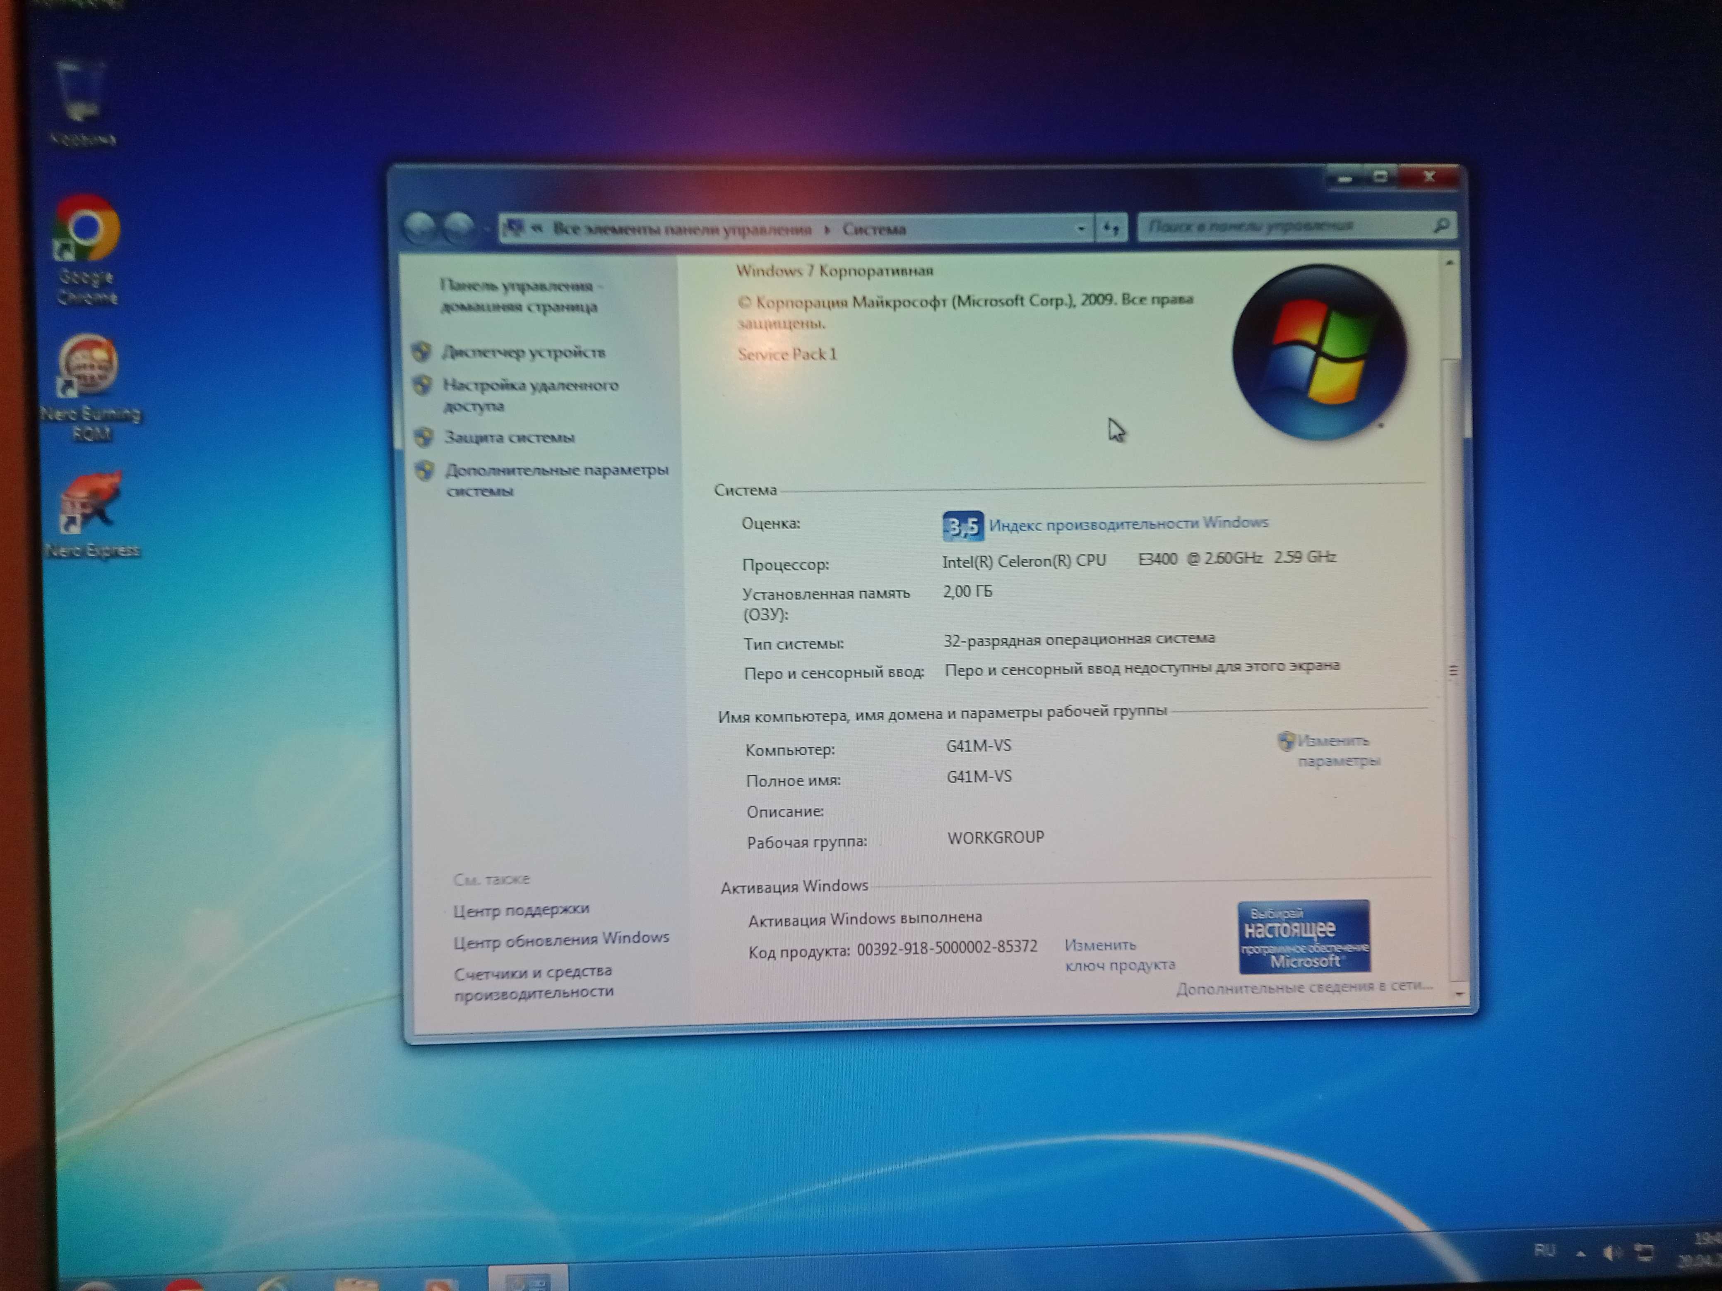Image resolution: width=1722 pixels, height=1291 pixels.
Task: Select WORKGROUP value
Action: click(x=996, y=837)
